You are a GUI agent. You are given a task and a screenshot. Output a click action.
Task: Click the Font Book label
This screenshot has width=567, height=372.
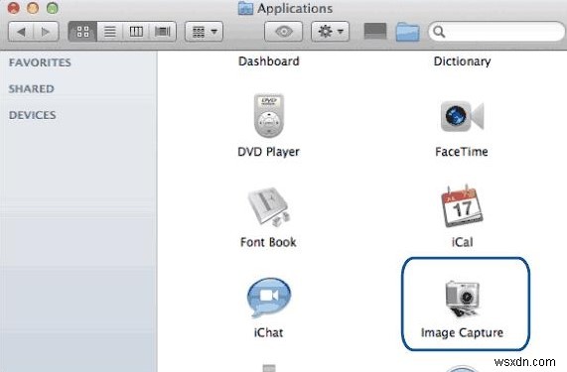[x=268, y=242]
